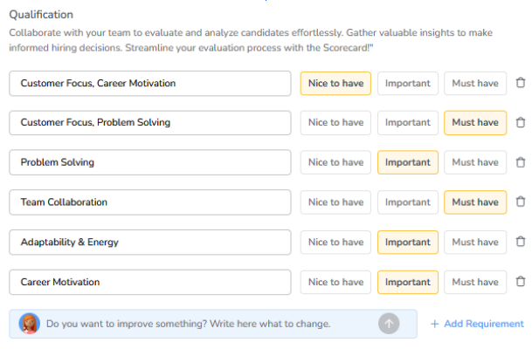Viewport: 532px width, 349px height.
Task: Click Add Requirement link
Action: (477, 324)
